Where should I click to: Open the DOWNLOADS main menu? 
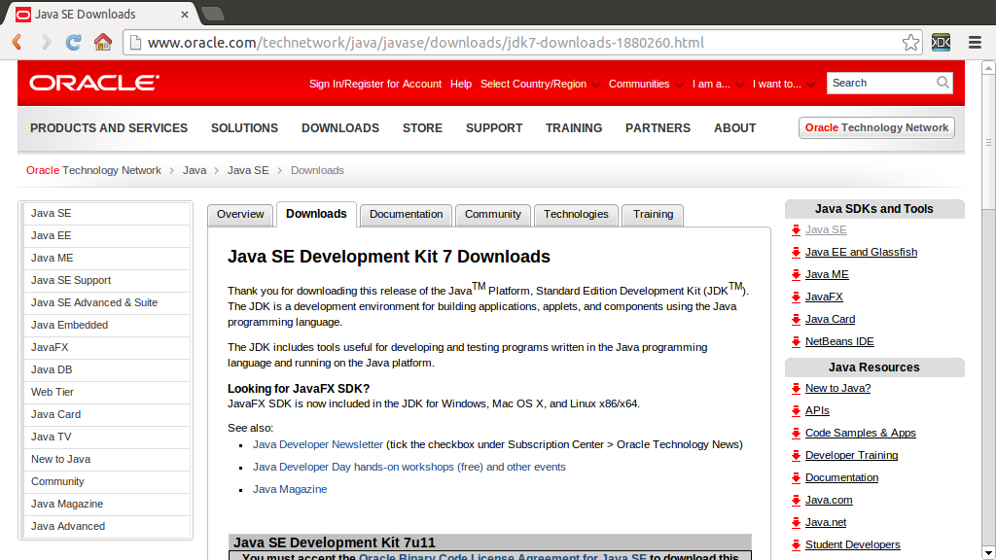click(x=340, y=128)
